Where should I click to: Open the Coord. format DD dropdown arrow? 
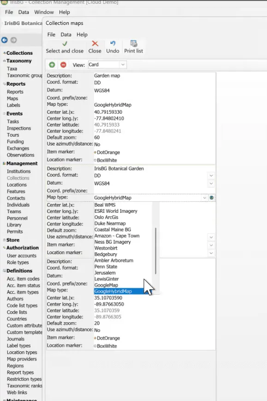[x=211, y=176]
